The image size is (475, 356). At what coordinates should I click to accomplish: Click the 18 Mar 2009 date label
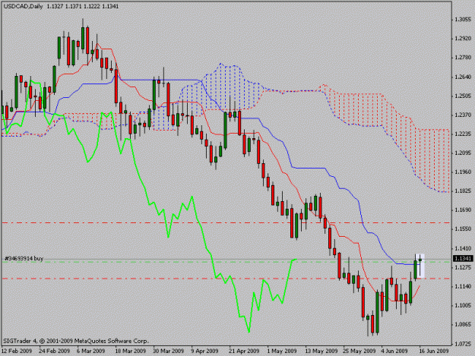[x=130, y=351]
